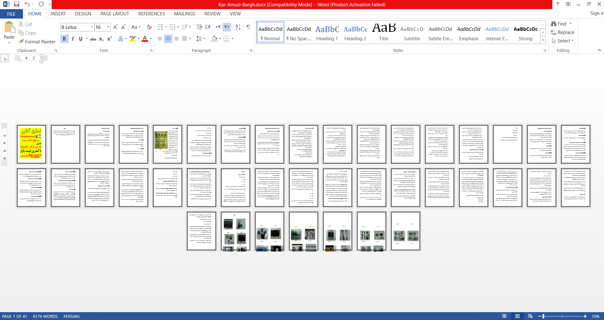The image size is (604, 320).
Task: Open the font name B Lotus dropdown
Action: click(92, 27)
